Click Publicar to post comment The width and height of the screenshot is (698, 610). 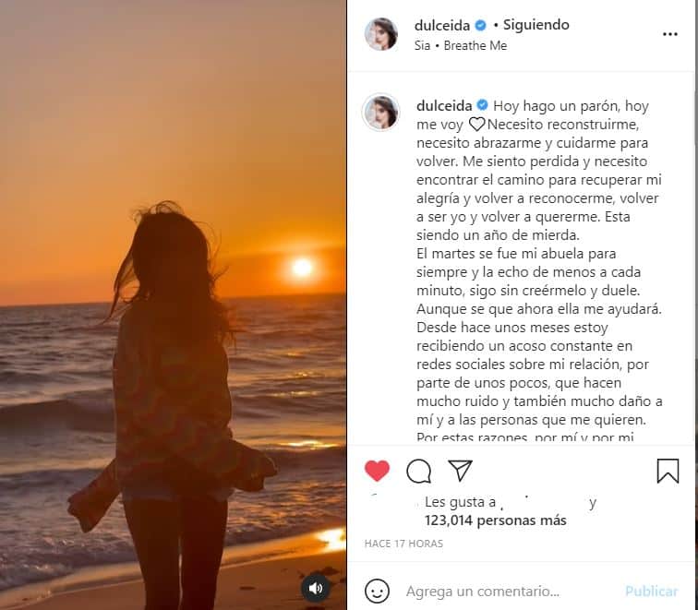(651, 591)
